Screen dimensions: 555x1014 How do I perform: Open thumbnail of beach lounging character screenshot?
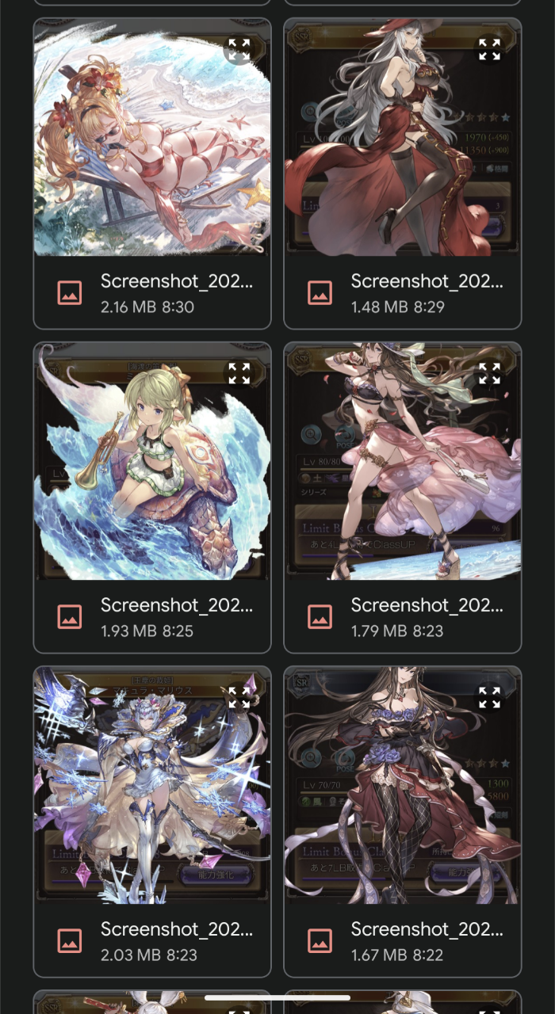coord(152,137)
